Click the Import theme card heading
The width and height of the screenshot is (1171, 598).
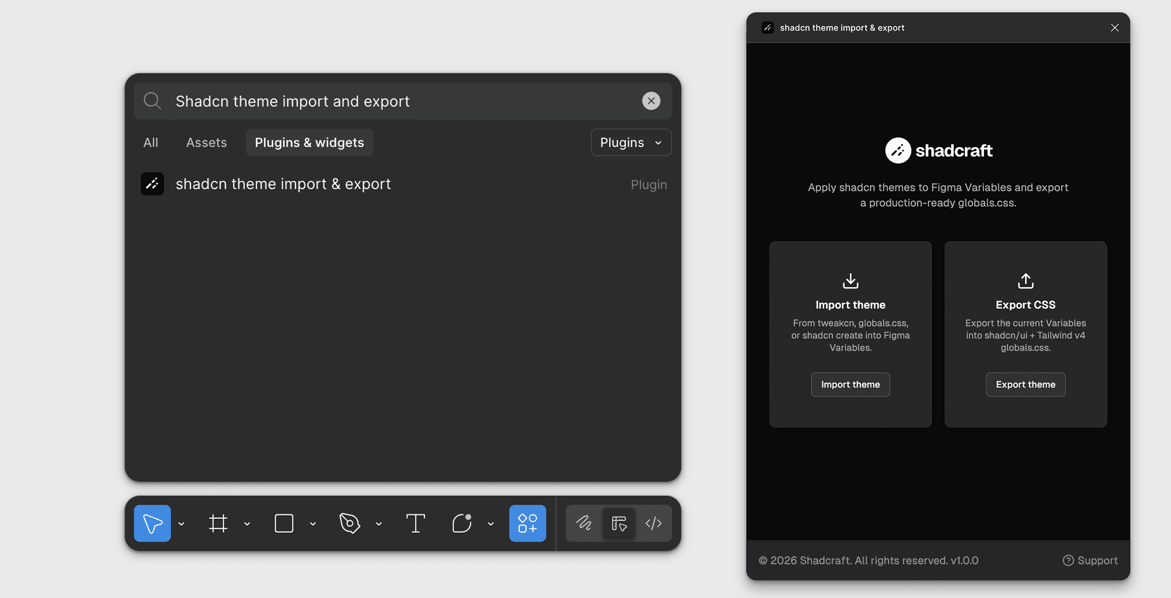(x=851, y=305)
